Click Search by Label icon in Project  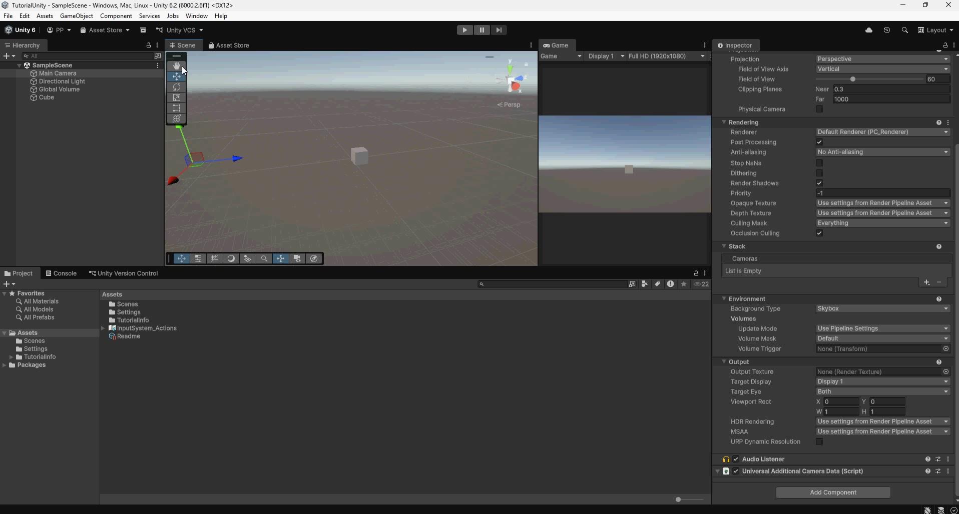[657, 284]
